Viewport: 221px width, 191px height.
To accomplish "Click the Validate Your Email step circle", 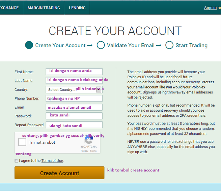I will [x=101, y=45].
